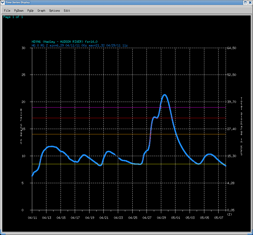Image resolution: width=253 pixels, height=235 pixels.
Task: Open the File menu
Action: 7,11
